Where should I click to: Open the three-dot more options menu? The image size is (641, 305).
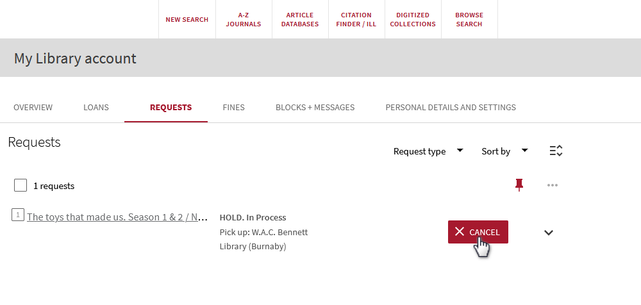pyautogui.click(x=553, y=185)
